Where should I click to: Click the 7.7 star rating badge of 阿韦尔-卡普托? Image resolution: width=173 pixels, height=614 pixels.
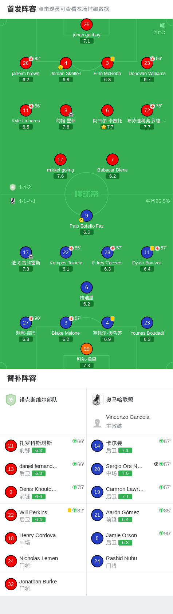107,127
